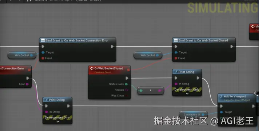The height and width of the screenshot is (131, 259).
Task: Click exec input pin of Bind Connection Error node
Action: tap(43, 47)
